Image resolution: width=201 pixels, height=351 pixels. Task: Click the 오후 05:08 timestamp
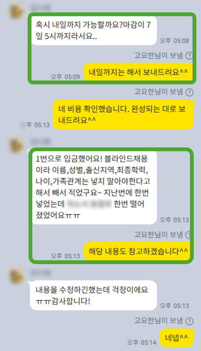174,41
